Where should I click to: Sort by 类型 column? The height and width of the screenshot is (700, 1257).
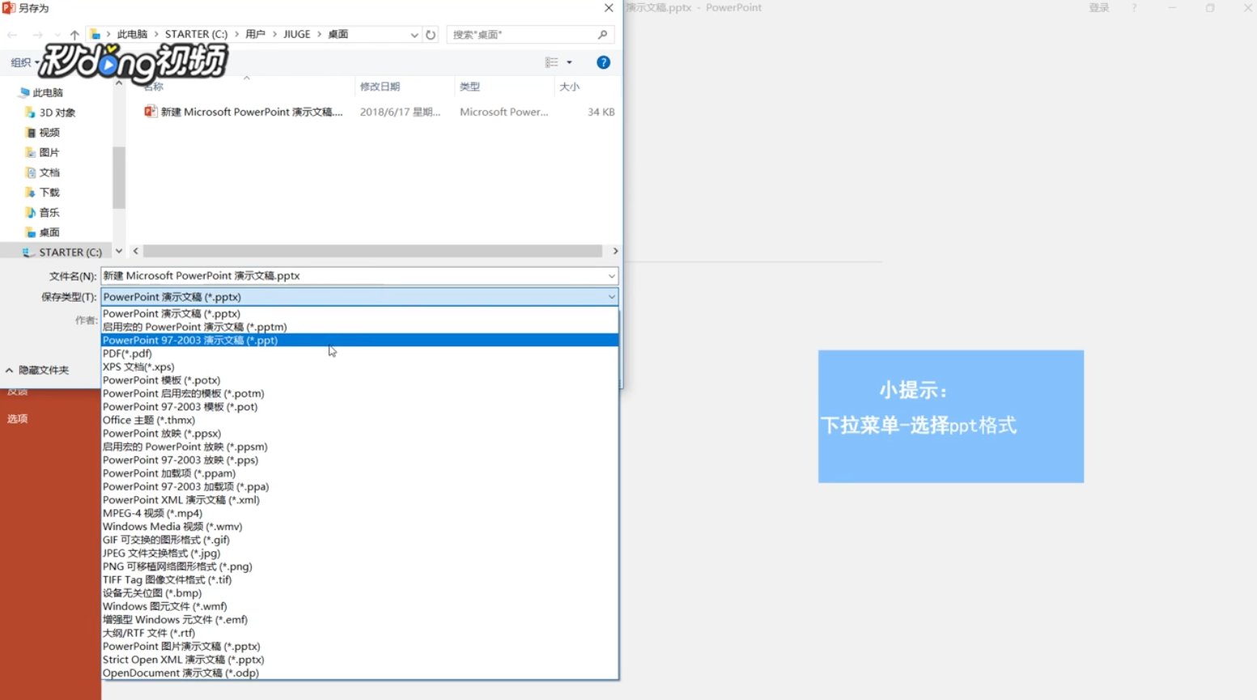[x=469, y=87]
